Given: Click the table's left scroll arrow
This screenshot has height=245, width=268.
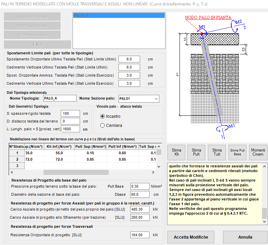Looking at the screenshot, I should (x=12, y=172).
